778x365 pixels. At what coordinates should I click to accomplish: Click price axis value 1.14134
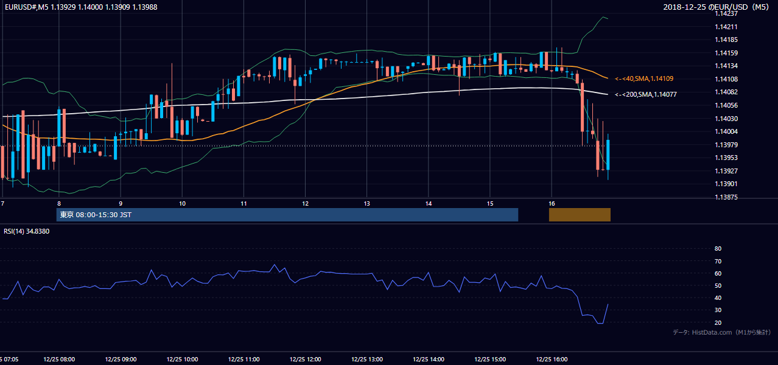726,66
